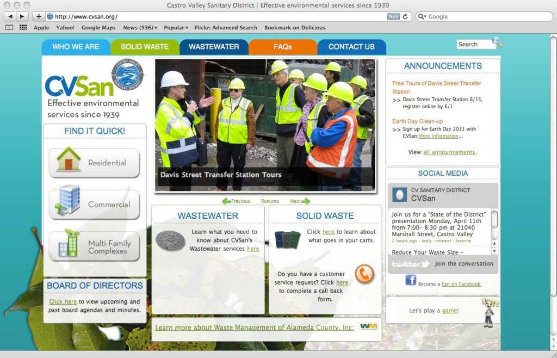The height and width of the screenshot is (358, 557).
Task: Resume the slideshow playback
Action: [270, 201]
